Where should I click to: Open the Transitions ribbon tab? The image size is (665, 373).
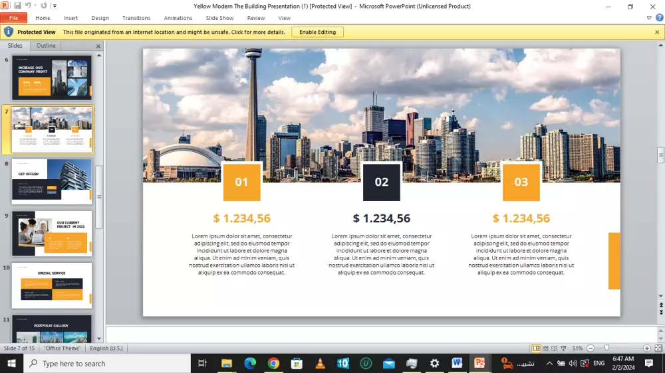(x=136, y=18)
